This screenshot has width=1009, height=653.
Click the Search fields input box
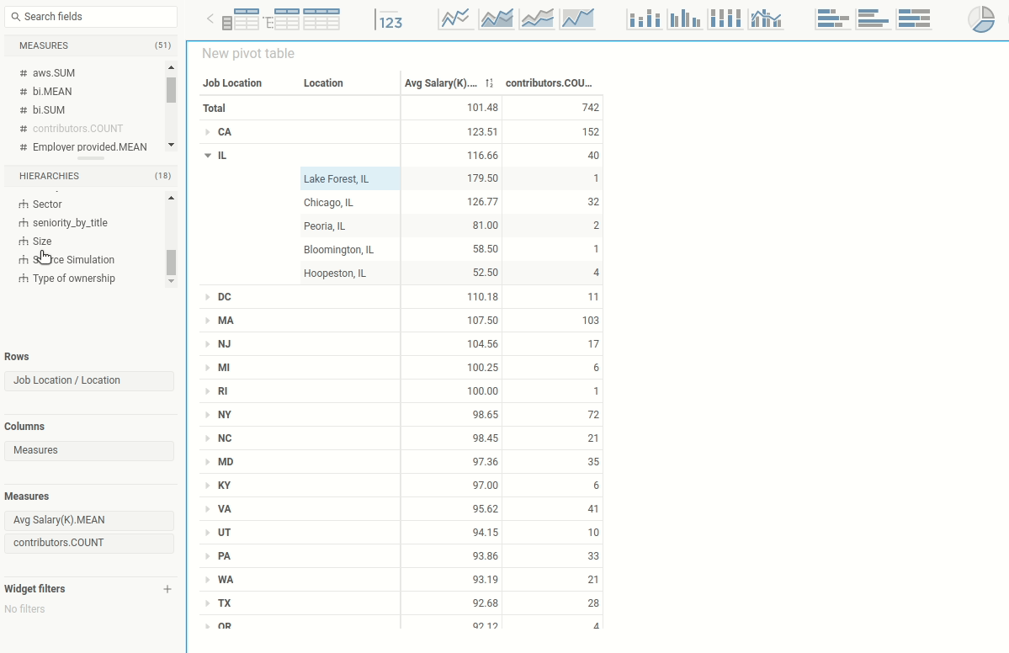[91, 17]
